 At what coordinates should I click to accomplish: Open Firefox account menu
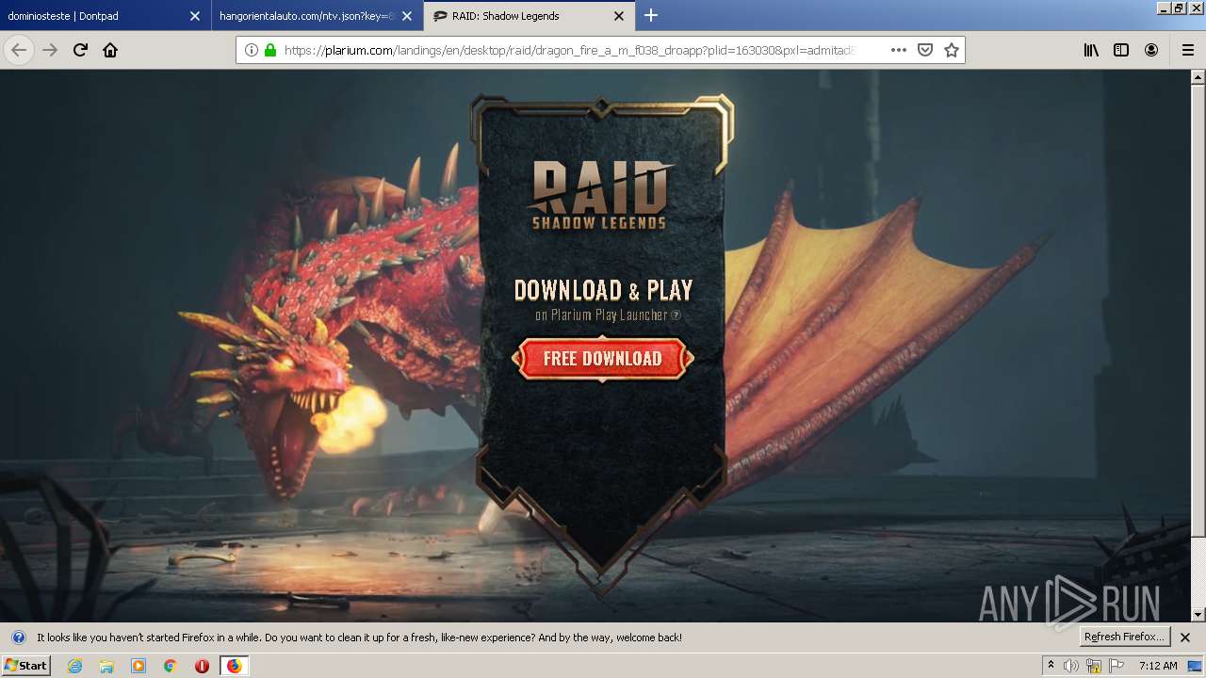tap(1151, 50)
